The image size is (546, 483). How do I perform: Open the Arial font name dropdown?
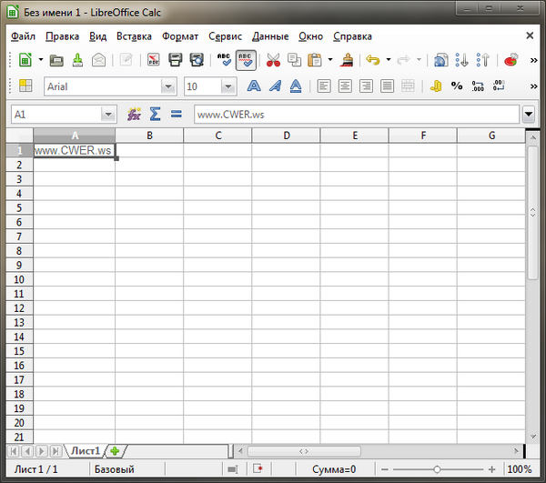[167, 86]
